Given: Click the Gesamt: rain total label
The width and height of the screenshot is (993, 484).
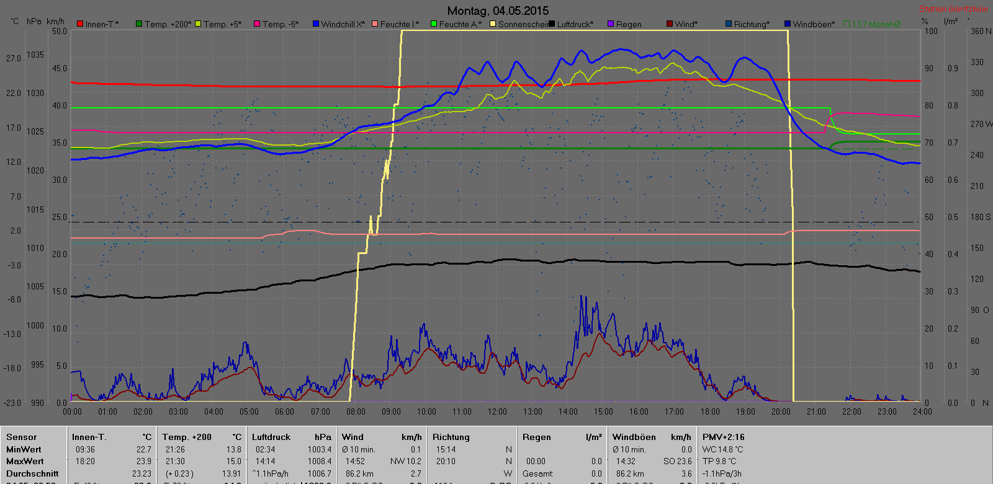Looking at the screenshot, I should tap(538, 473).
